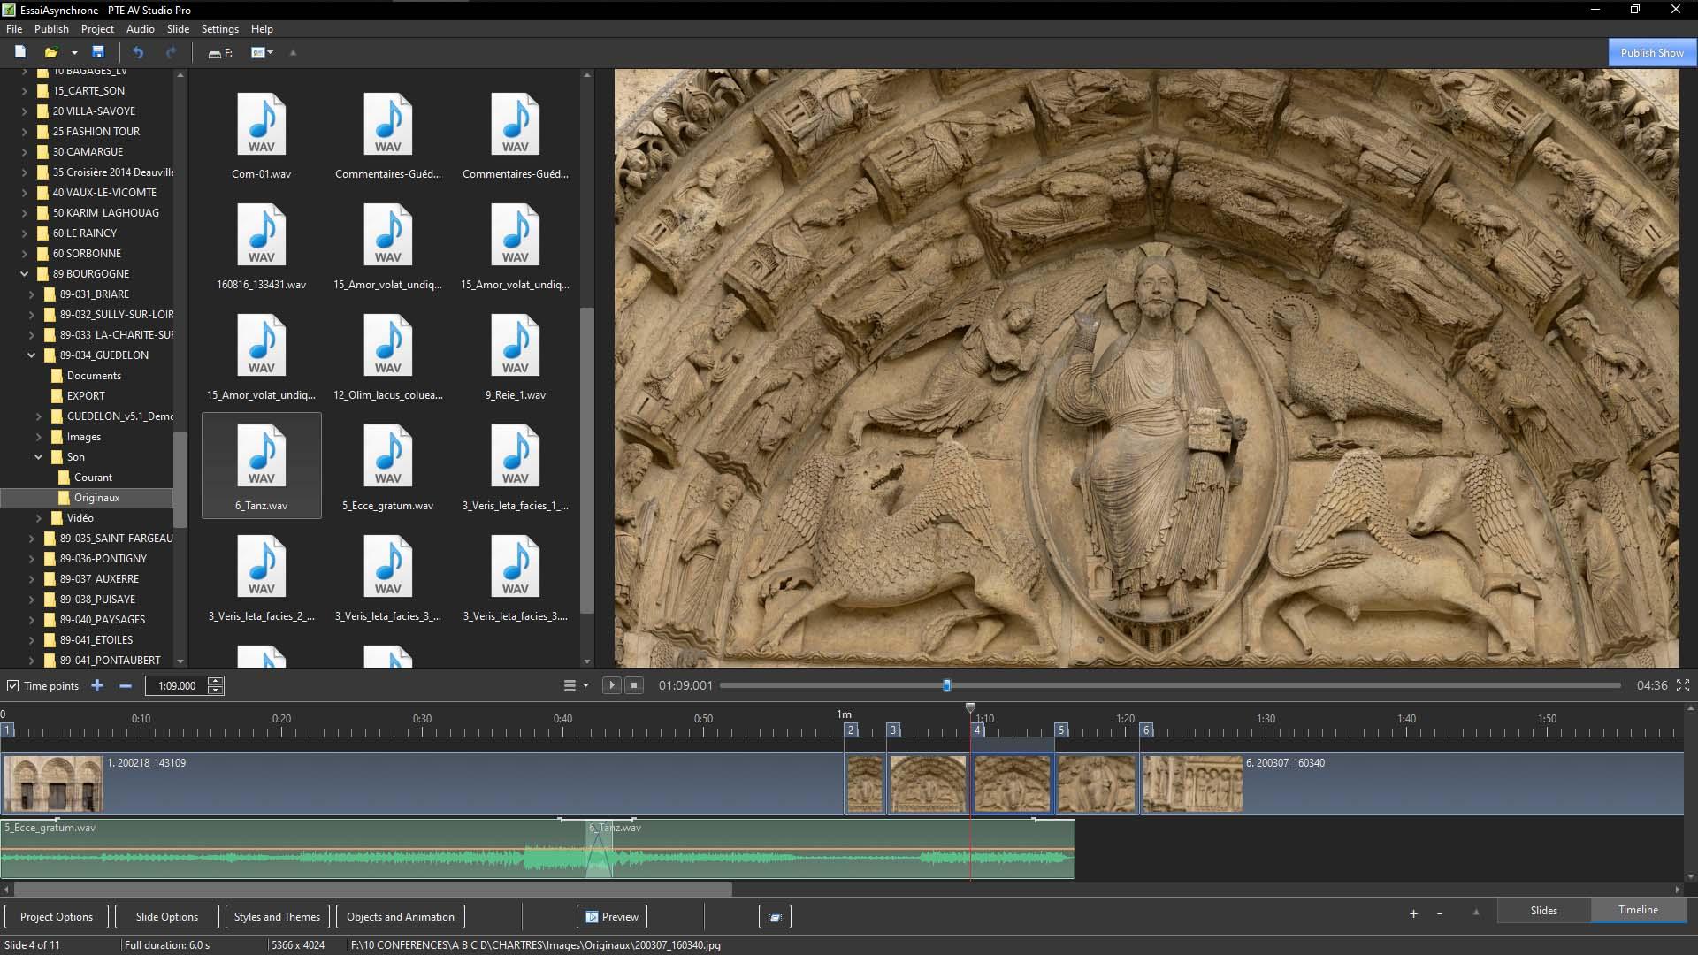Screen dimensions: 1698x955
Task: Click the Preview button
Action: [612, 917]
